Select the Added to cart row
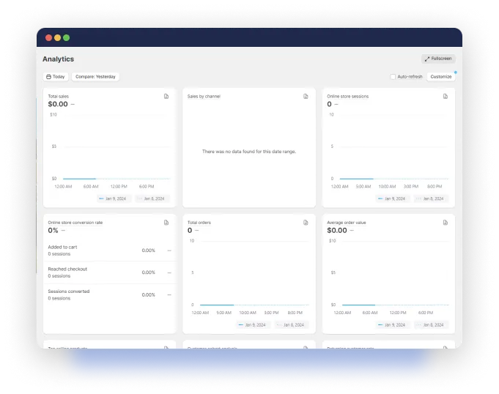 (109, 250)
